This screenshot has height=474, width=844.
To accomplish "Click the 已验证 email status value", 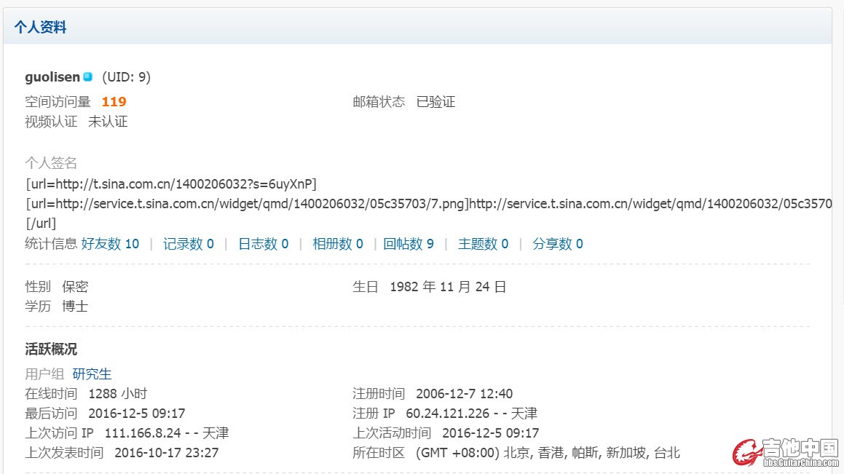I will 435,102.
